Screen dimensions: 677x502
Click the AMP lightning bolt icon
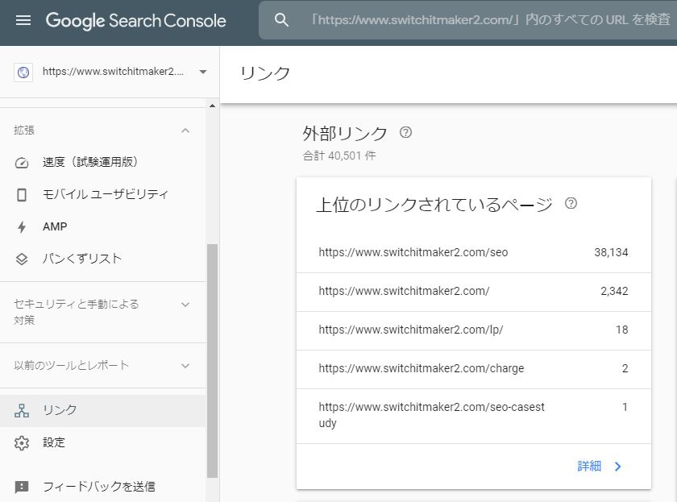point(22,226)
